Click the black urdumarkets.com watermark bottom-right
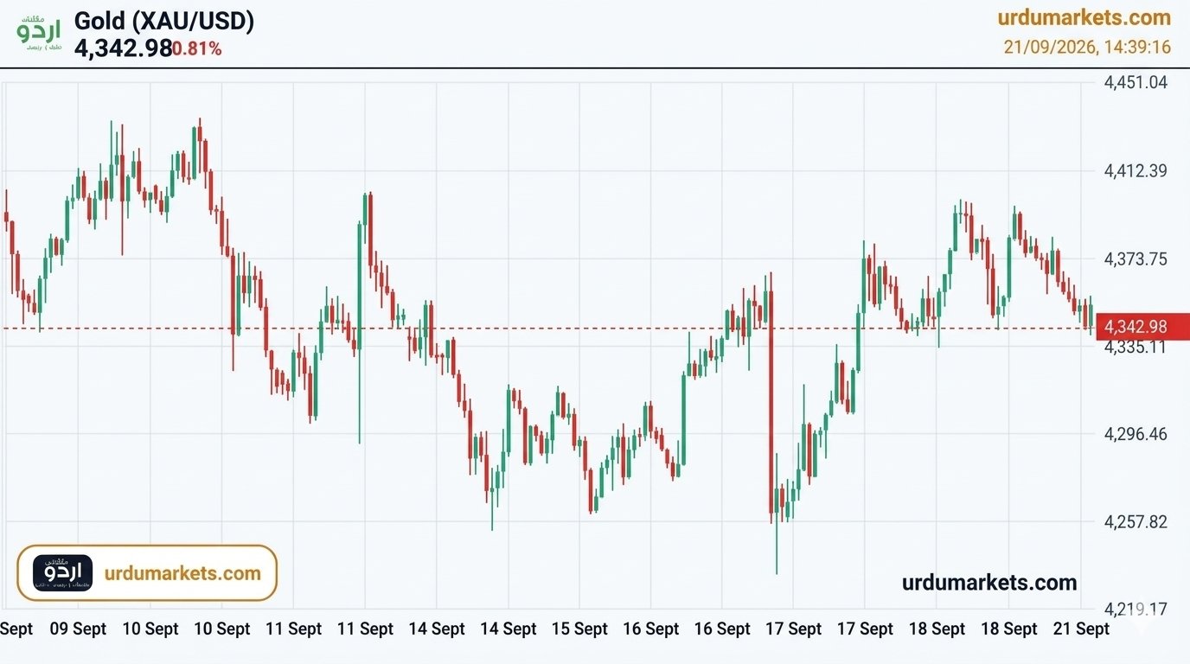 click(989, 583)
